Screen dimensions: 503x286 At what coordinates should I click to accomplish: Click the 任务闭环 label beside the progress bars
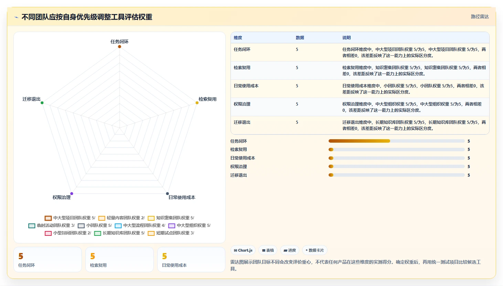click(239, 141)
